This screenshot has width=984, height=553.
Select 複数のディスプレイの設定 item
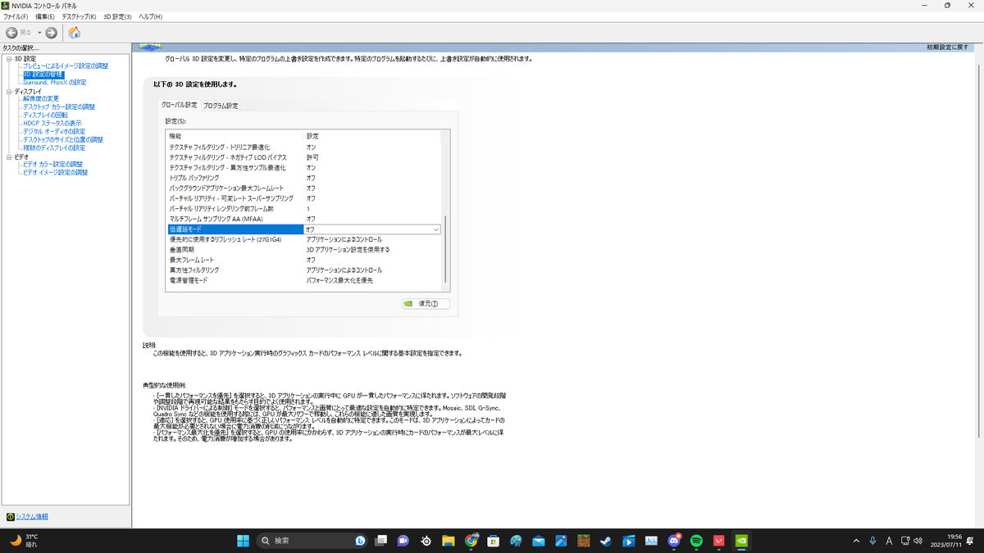[54, 148]
